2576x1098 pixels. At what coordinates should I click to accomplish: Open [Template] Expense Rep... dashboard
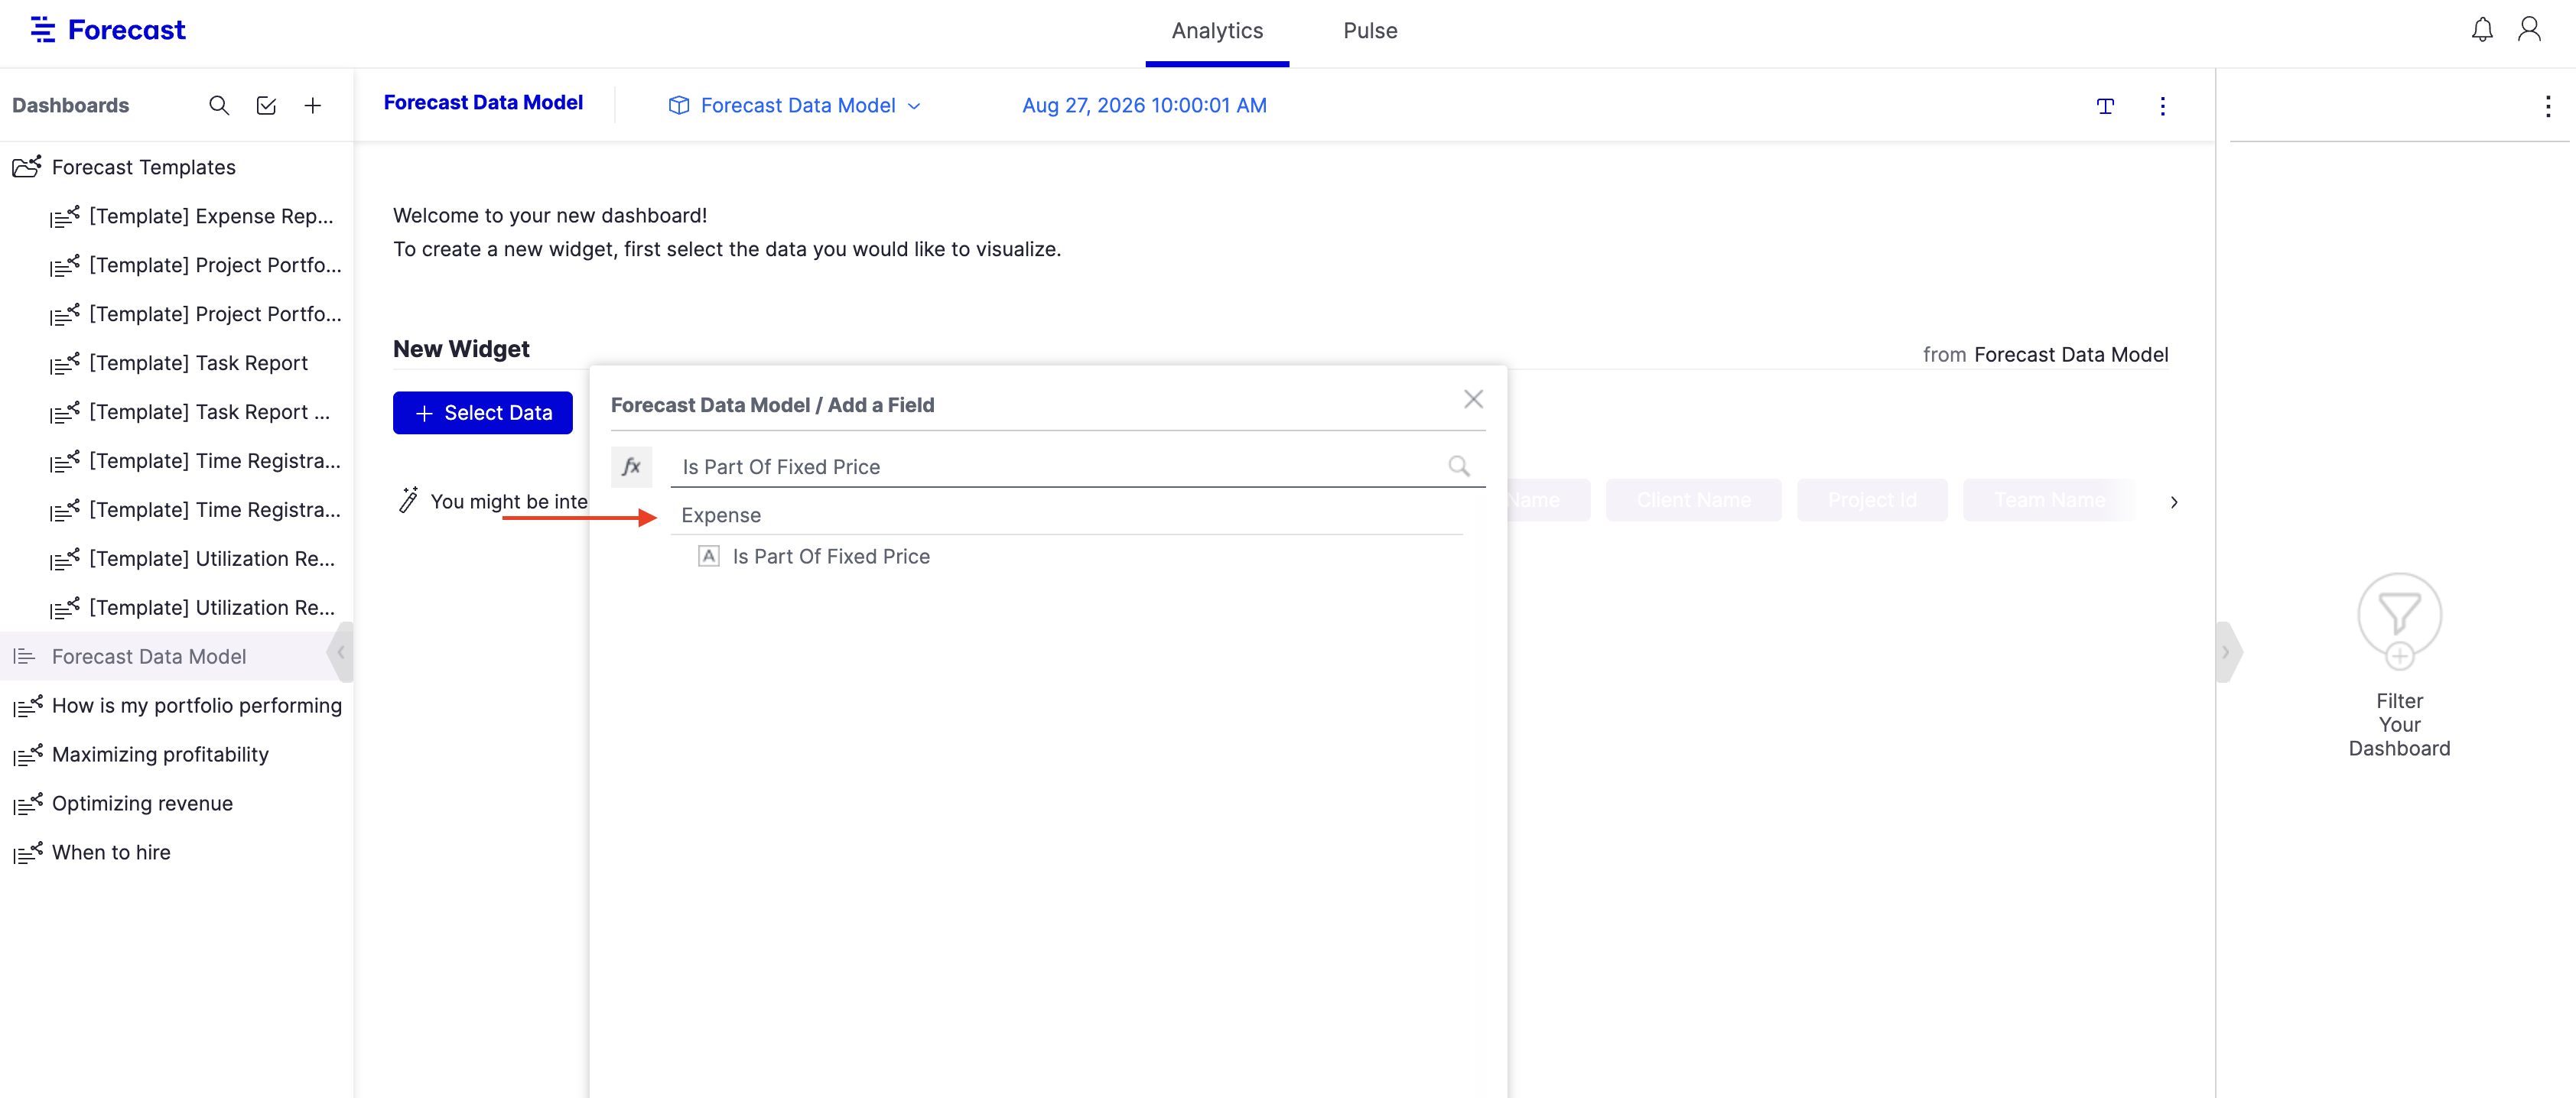211,216
